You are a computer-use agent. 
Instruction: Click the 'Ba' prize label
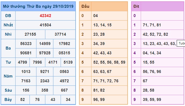pyautogui.click(x=8, y=48)
